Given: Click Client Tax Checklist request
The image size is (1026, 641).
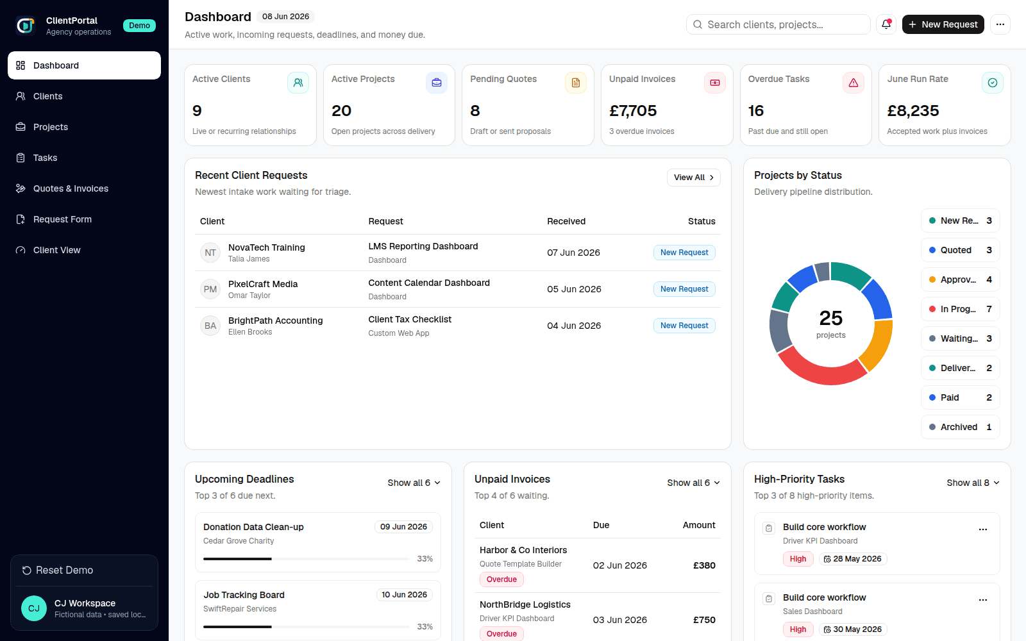Looking at the screenshot, I should tap(410, 319).
